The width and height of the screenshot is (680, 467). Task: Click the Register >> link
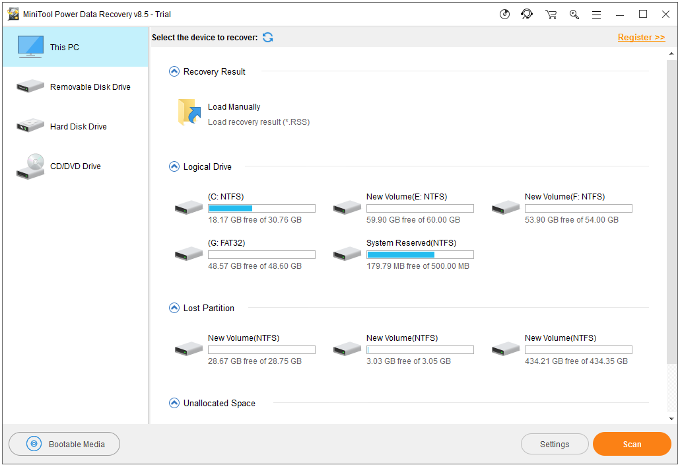pos(642,38)
